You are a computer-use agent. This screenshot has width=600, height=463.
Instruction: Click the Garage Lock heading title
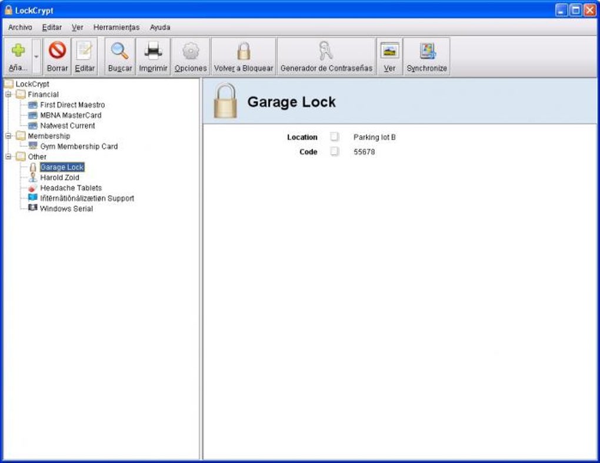291,102
